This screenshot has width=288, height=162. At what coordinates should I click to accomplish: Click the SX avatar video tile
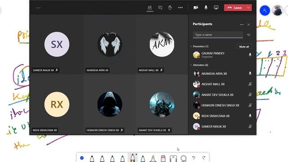[x=57, y=44]
